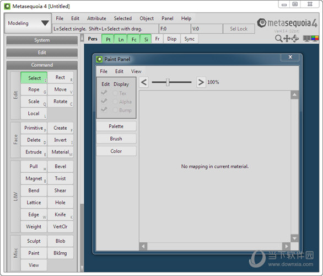Open the Selected menu
This screenshot has width=323, height=276.
tap(123, 18)
